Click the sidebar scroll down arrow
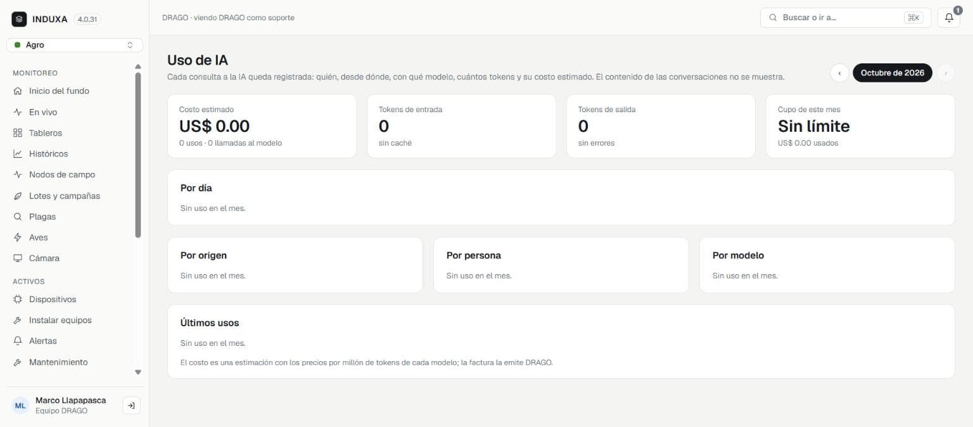 click(138, 373)
